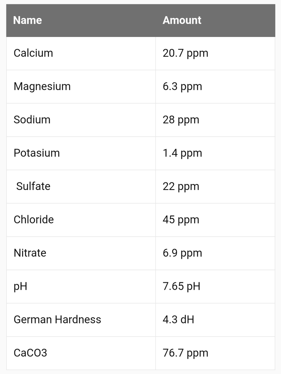This screenshot has width=281, height=374.
Task: Select the Sodium row label
Action: point(32,120)
